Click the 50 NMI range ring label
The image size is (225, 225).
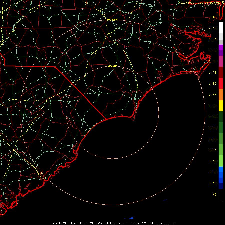(112, 66)
